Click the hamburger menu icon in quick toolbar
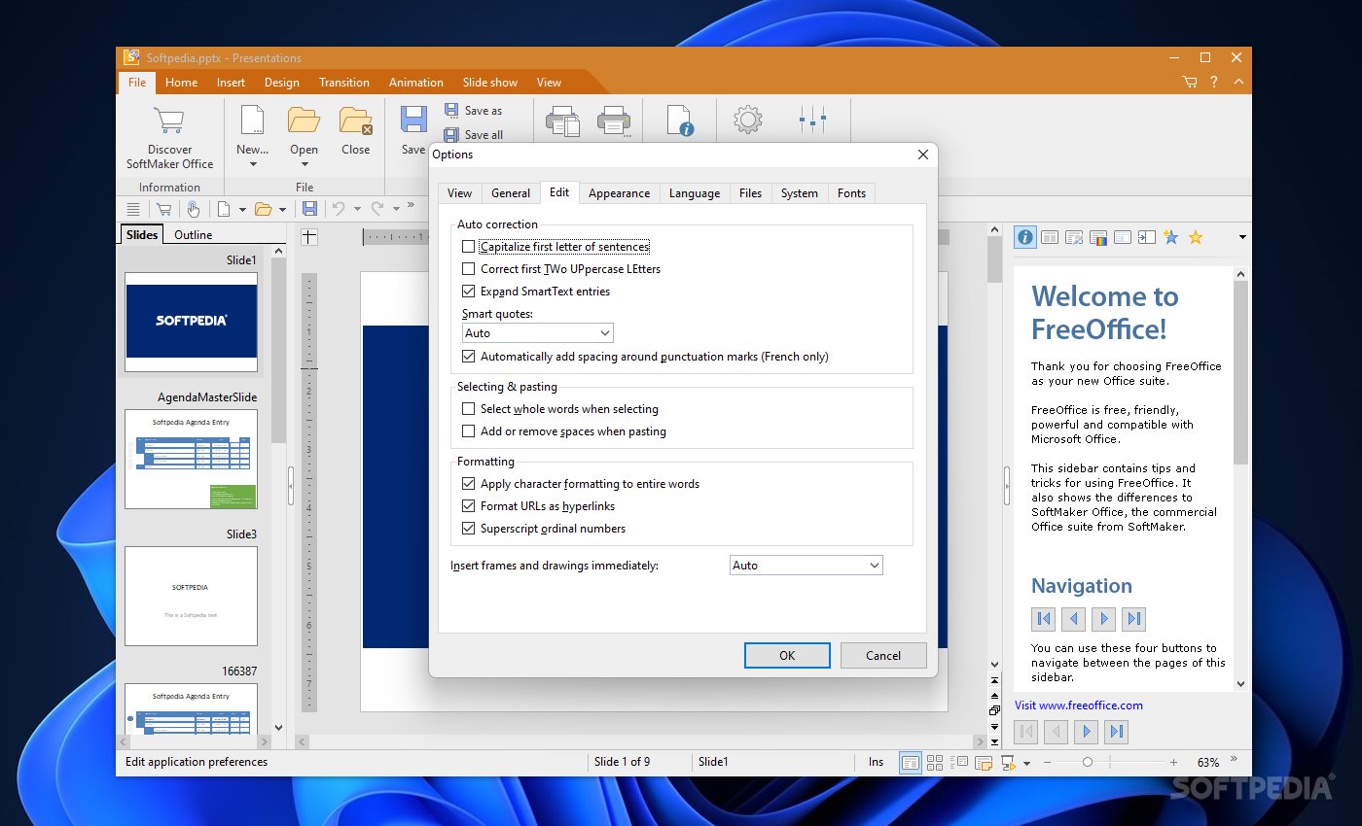The height and width of the screenshot is (826, 1362). (133, 209)
